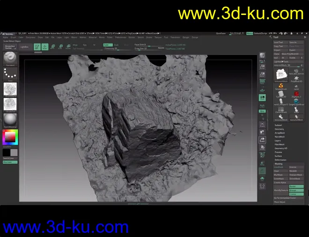Expand the FiberMesh subpalette
The image size is (309, 237).
click(280, 144)
